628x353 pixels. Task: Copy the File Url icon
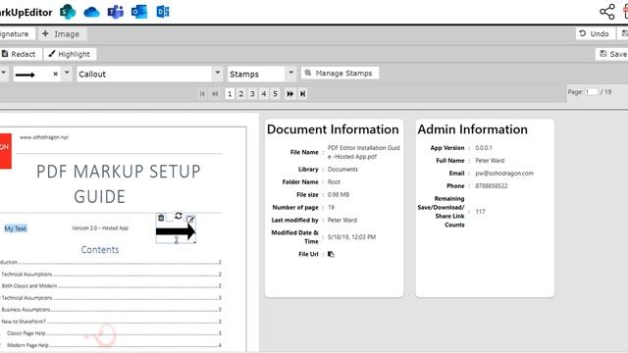point(331,254)
